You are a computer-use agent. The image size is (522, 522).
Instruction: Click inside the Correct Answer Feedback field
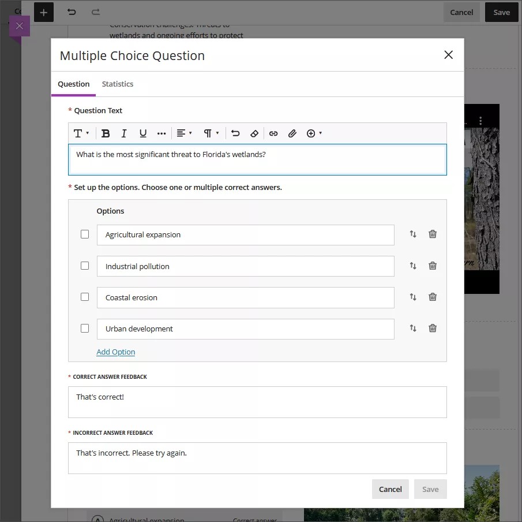click(257, 402)
